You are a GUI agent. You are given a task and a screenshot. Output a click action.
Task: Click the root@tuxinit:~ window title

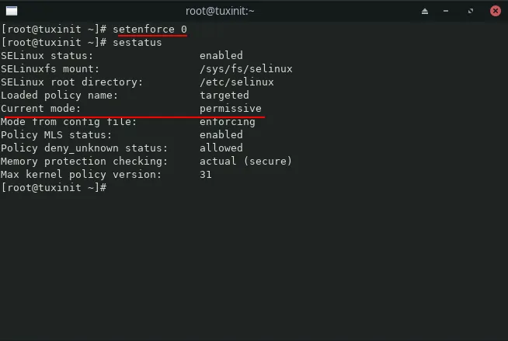pos(220,11)
